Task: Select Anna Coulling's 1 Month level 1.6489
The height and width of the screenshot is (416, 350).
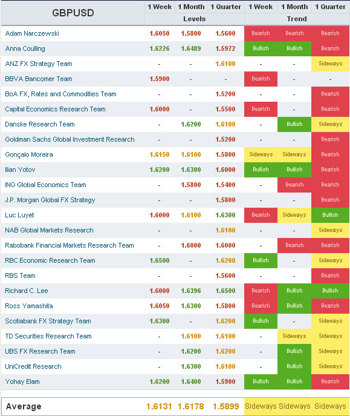Action: coord(191,48)
